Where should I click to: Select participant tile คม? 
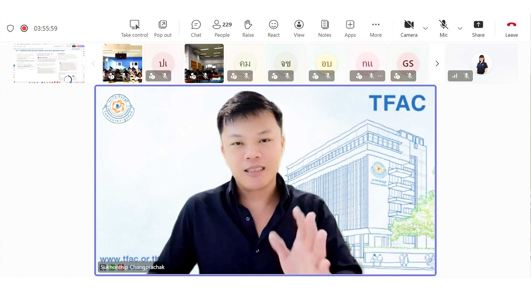245,63
